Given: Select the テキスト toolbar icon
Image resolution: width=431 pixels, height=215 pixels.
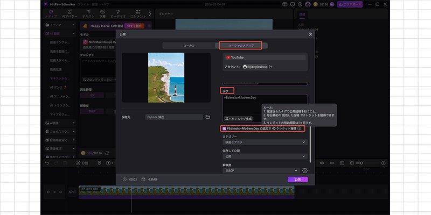Looking at the screenshot, I should click(88, 14).
